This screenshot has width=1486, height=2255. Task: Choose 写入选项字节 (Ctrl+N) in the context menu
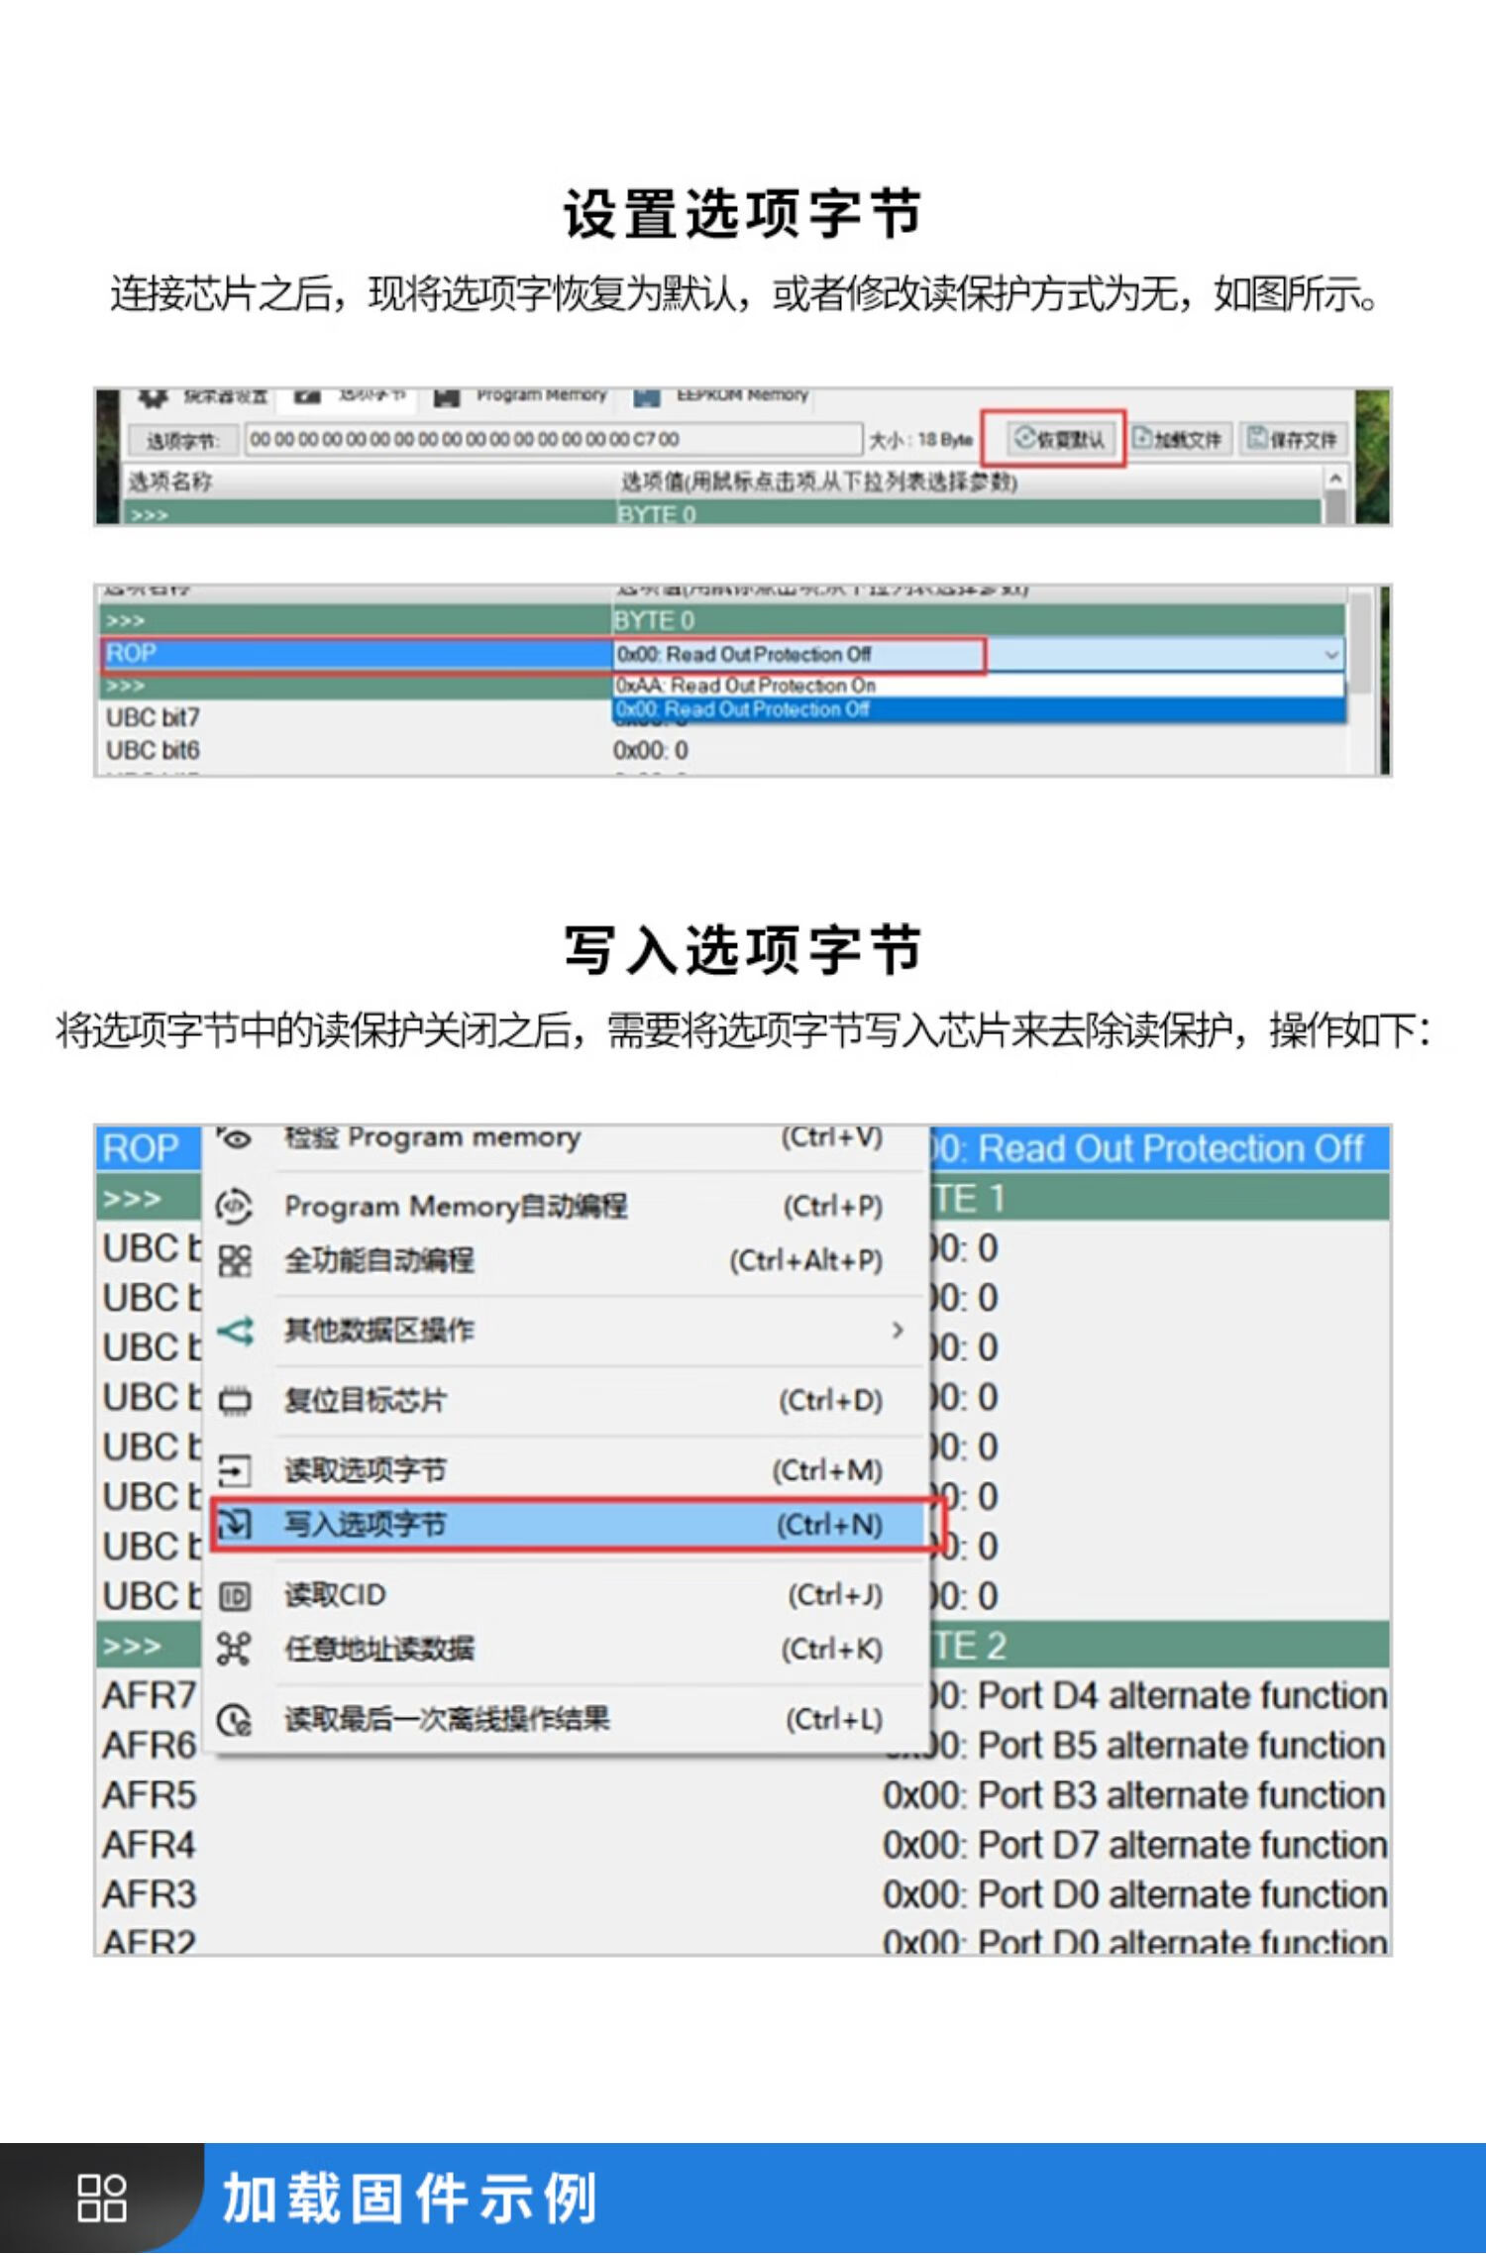[x=570, y=1525]
